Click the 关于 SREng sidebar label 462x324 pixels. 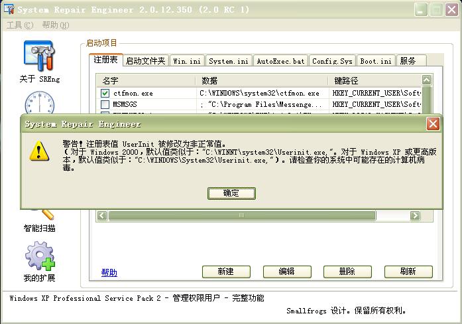[40, 79]
